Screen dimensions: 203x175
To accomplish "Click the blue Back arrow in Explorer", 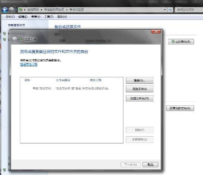I will (5, 10).
